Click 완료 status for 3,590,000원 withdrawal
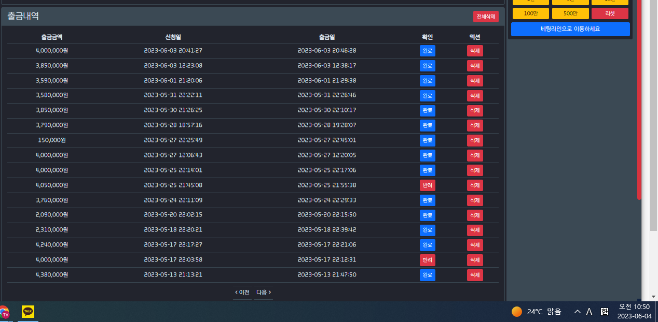Image resolution: width=658 pixels, height=322 pixels. point(428,81)
